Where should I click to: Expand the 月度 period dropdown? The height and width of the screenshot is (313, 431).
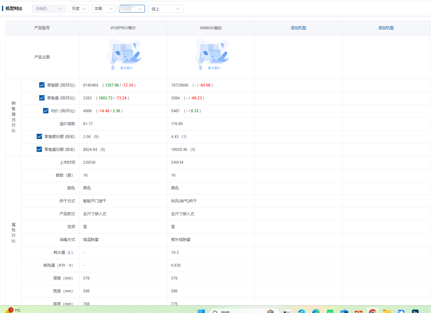point(79,9)
